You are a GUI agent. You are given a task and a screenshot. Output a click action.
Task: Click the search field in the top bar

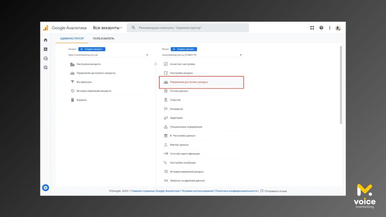[188, 28]
